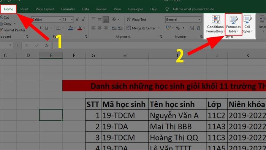This screenshot has height=150, width=266.
Task: Set Bottom Align vertical alignment
Action: (106, 19)
